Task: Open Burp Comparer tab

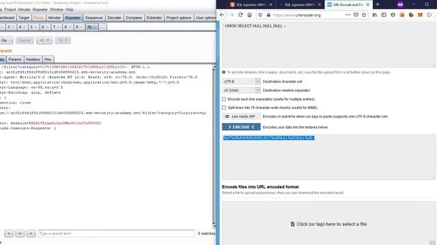Action: click(134, 18)
